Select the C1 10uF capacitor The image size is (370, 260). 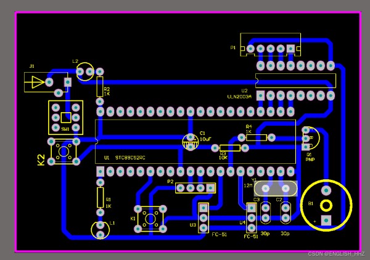point(191,140)
